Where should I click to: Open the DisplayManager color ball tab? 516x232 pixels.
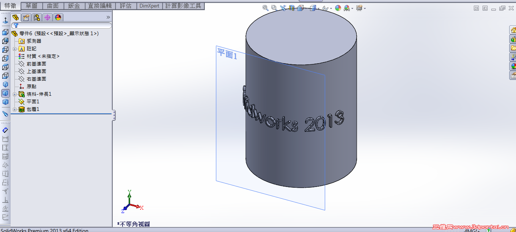pos(58,17)
